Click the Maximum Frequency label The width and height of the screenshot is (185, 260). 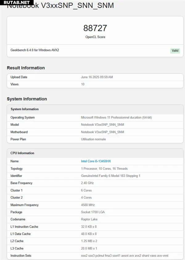(x=24, y=205)
